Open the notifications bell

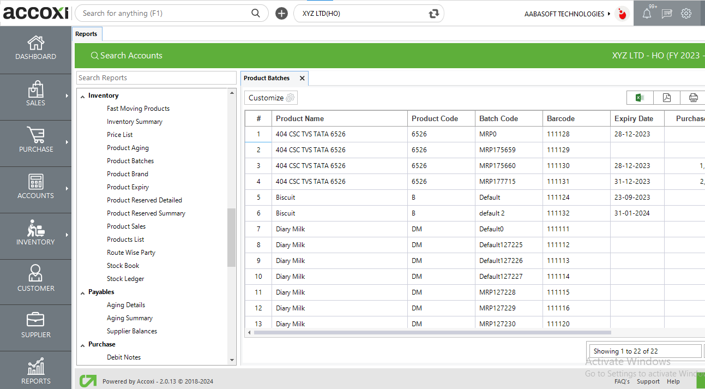[647, 14]
